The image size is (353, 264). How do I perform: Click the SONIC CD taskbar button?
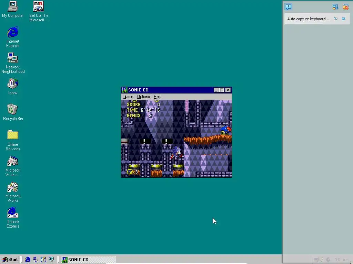88,260
